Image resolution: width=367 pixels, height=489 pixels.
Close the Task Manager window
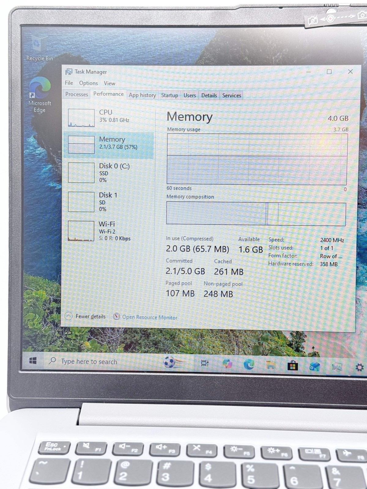(x=350, y=72)
